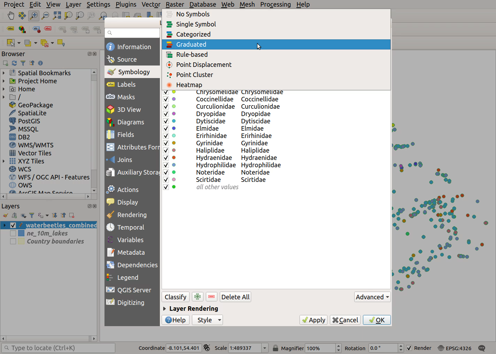Open Layer Labeling Options yellow abc icon

pos(10,29)
